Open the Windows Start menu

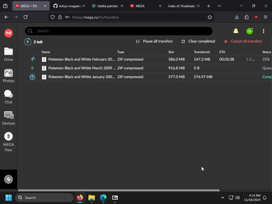tap(8, 198)
